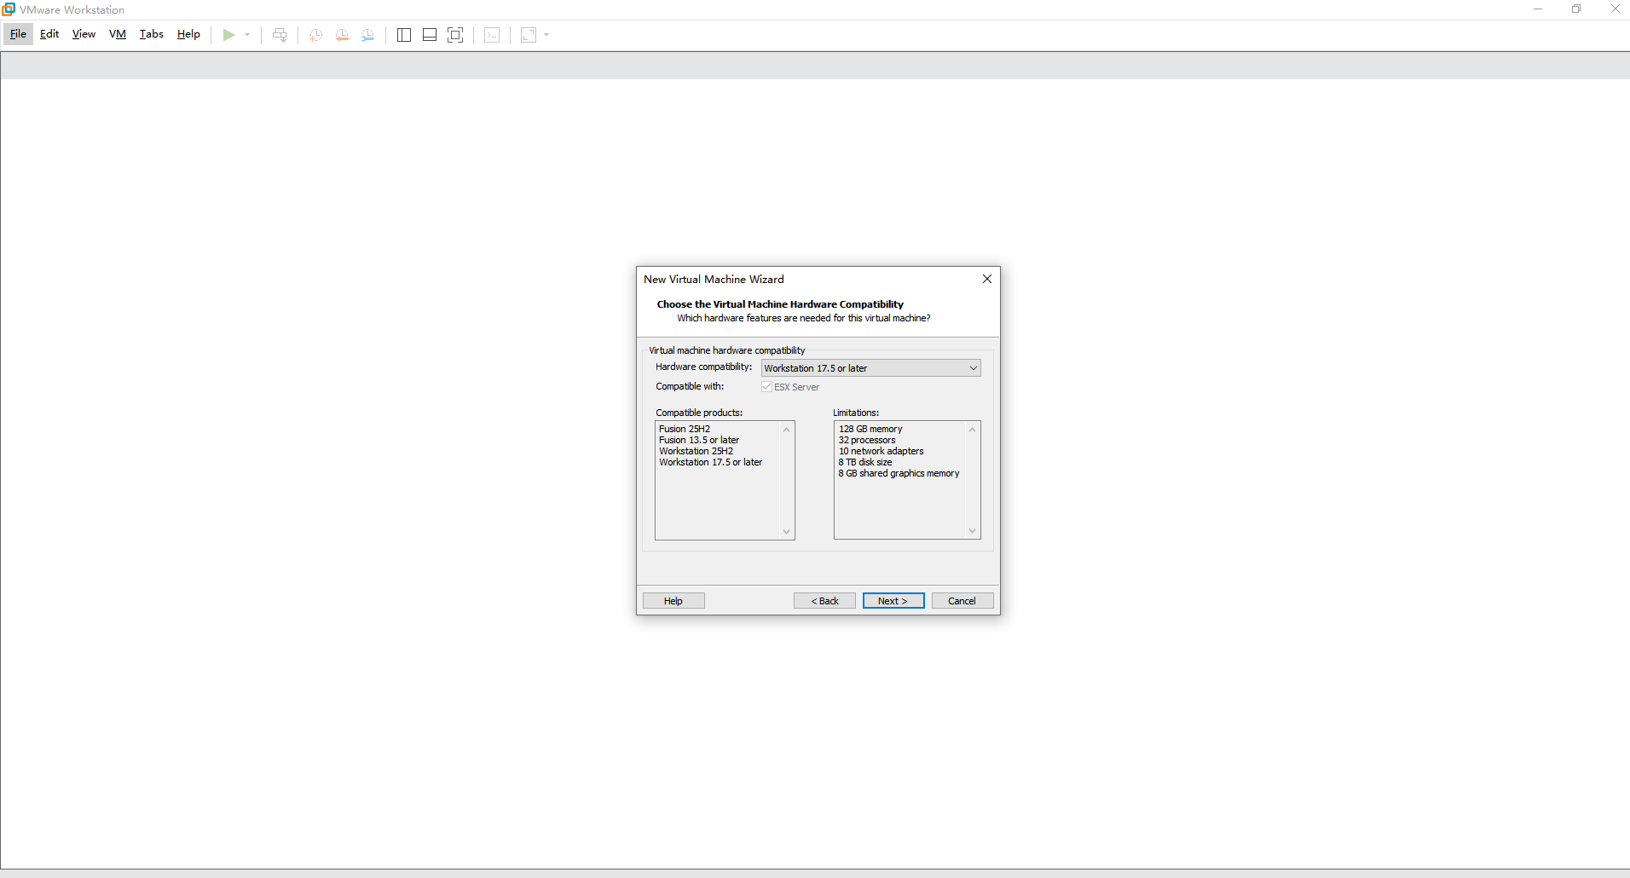Open the power options dropdown arrow
The image size is (1630, 878).
[247, 35]
